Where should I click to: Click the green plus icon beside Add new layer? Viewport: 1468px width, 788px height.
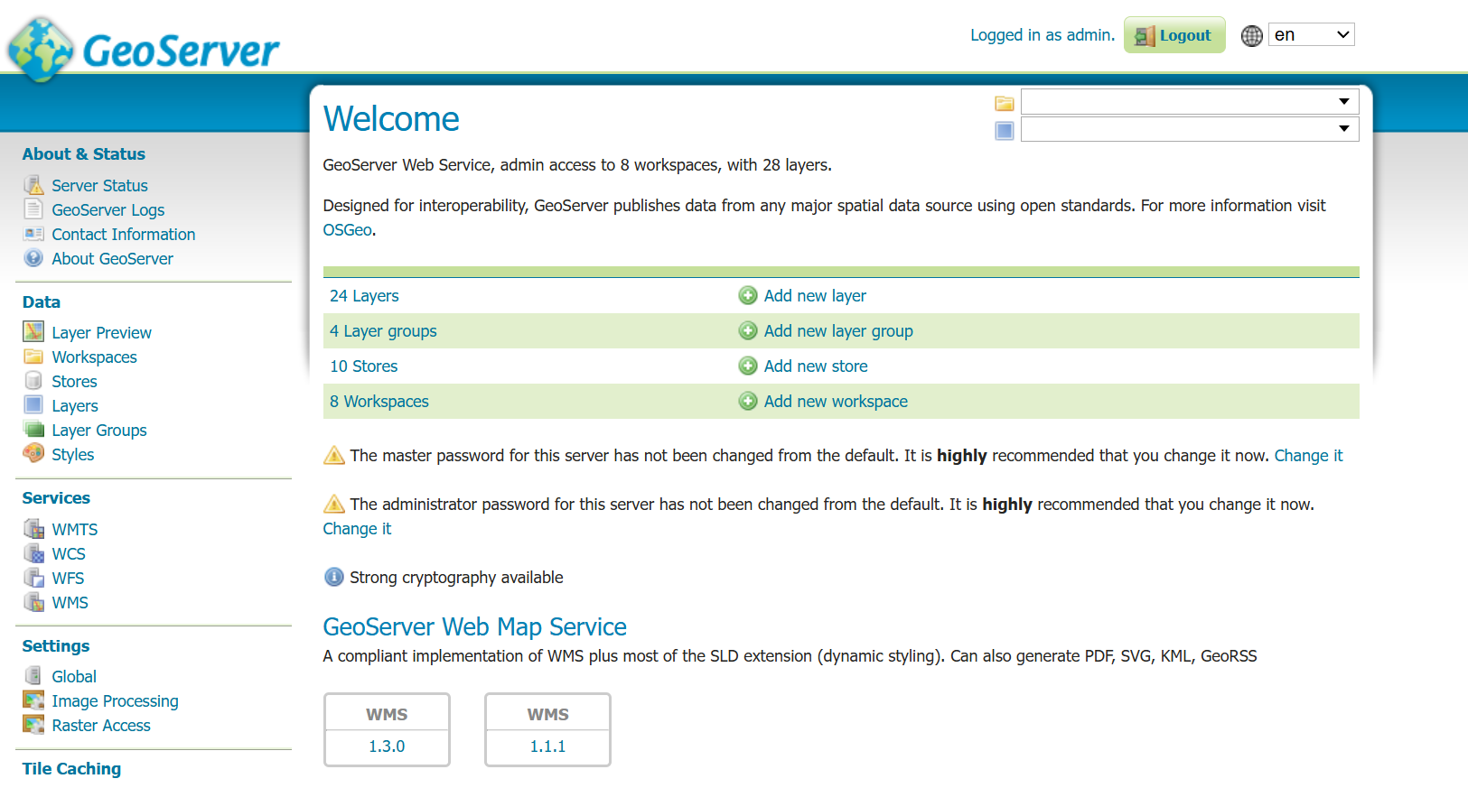[x=748, y=296]
